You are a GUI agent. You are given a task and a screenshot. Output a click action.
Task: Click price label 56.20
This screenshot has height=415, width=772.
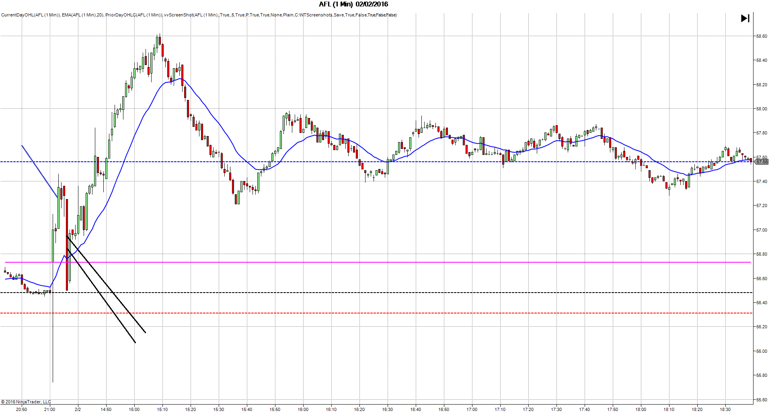pos(762,327)
